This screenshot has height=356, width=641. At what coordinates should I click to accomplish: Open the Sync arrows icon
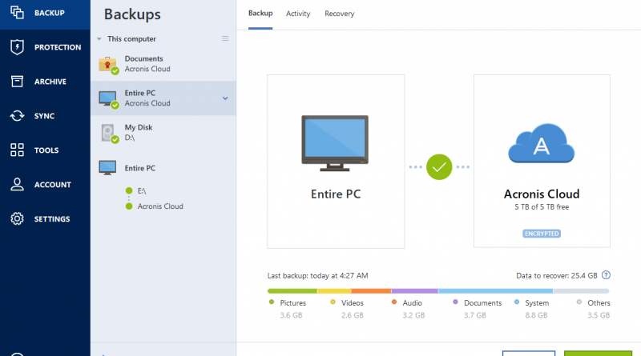[17, 115]
